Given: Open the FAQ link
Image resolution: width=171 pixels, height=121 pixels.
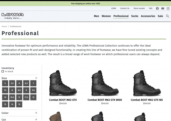Looking at the screenshot, I should pyautogui.click(x=151, y=8).
